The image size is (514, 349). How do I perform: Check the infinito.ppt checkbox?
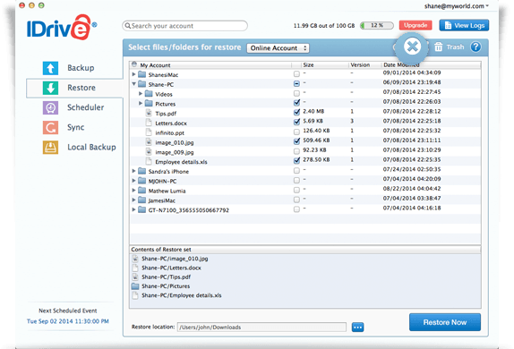point(296,132)
